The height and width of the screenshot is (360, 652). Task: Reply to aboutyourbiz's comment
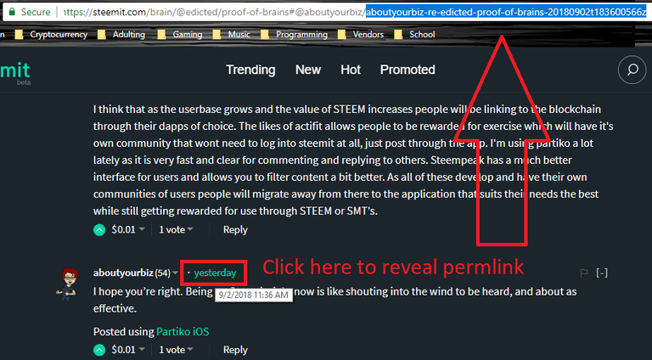(x=235, y=350)
